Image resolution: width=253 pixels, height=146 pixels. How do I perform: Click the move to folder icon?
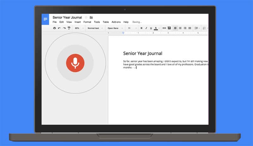coord(91,17)
